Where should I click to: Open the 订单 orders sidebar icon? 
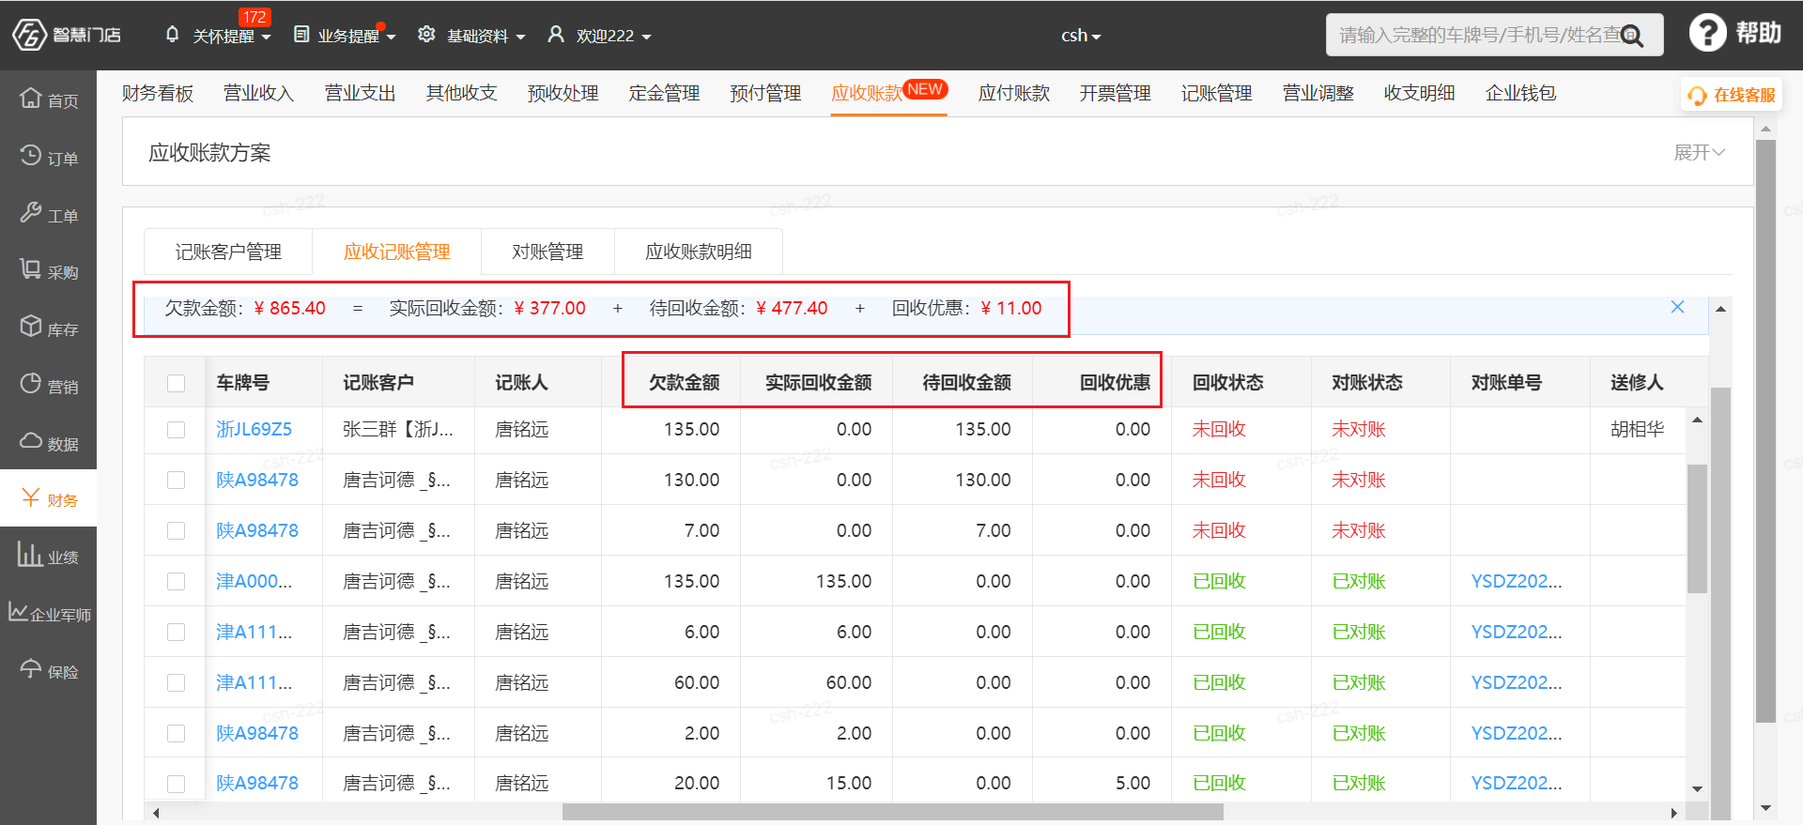31,155
